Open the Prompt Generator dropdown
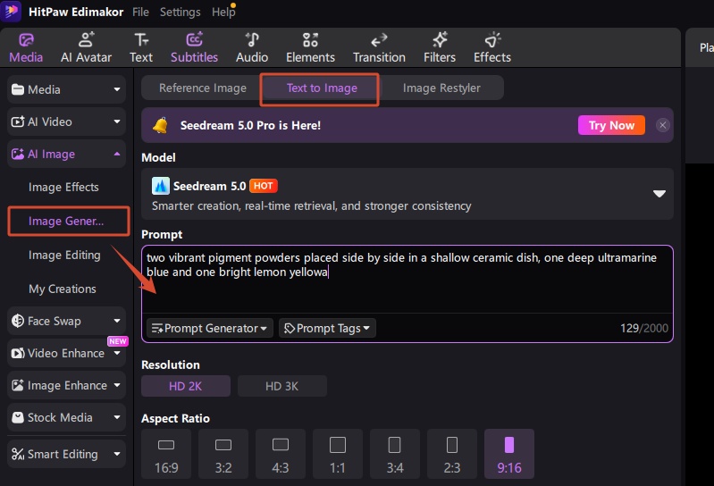The width and height of the screenshot is (714, 486). [x=209, y=328]
